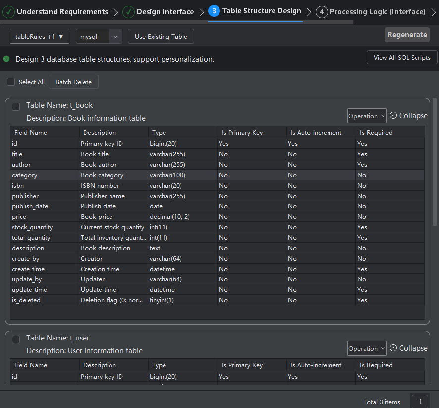Viewport: 439px width, 408px height.
Task: Check the t_user table checkbox
Action: coord(16,339)
